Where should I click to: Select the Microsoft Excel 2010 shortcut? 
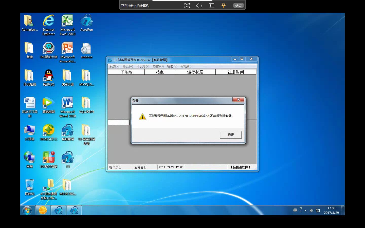pos(67,25)
